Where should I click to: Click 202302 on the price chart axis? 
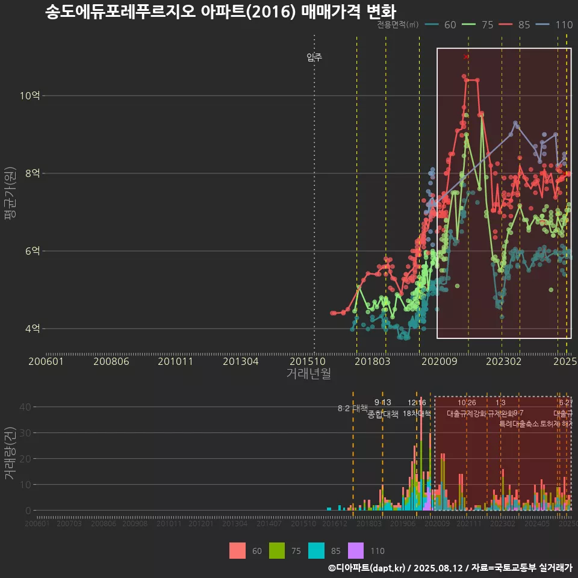click(x=503, y=361)
